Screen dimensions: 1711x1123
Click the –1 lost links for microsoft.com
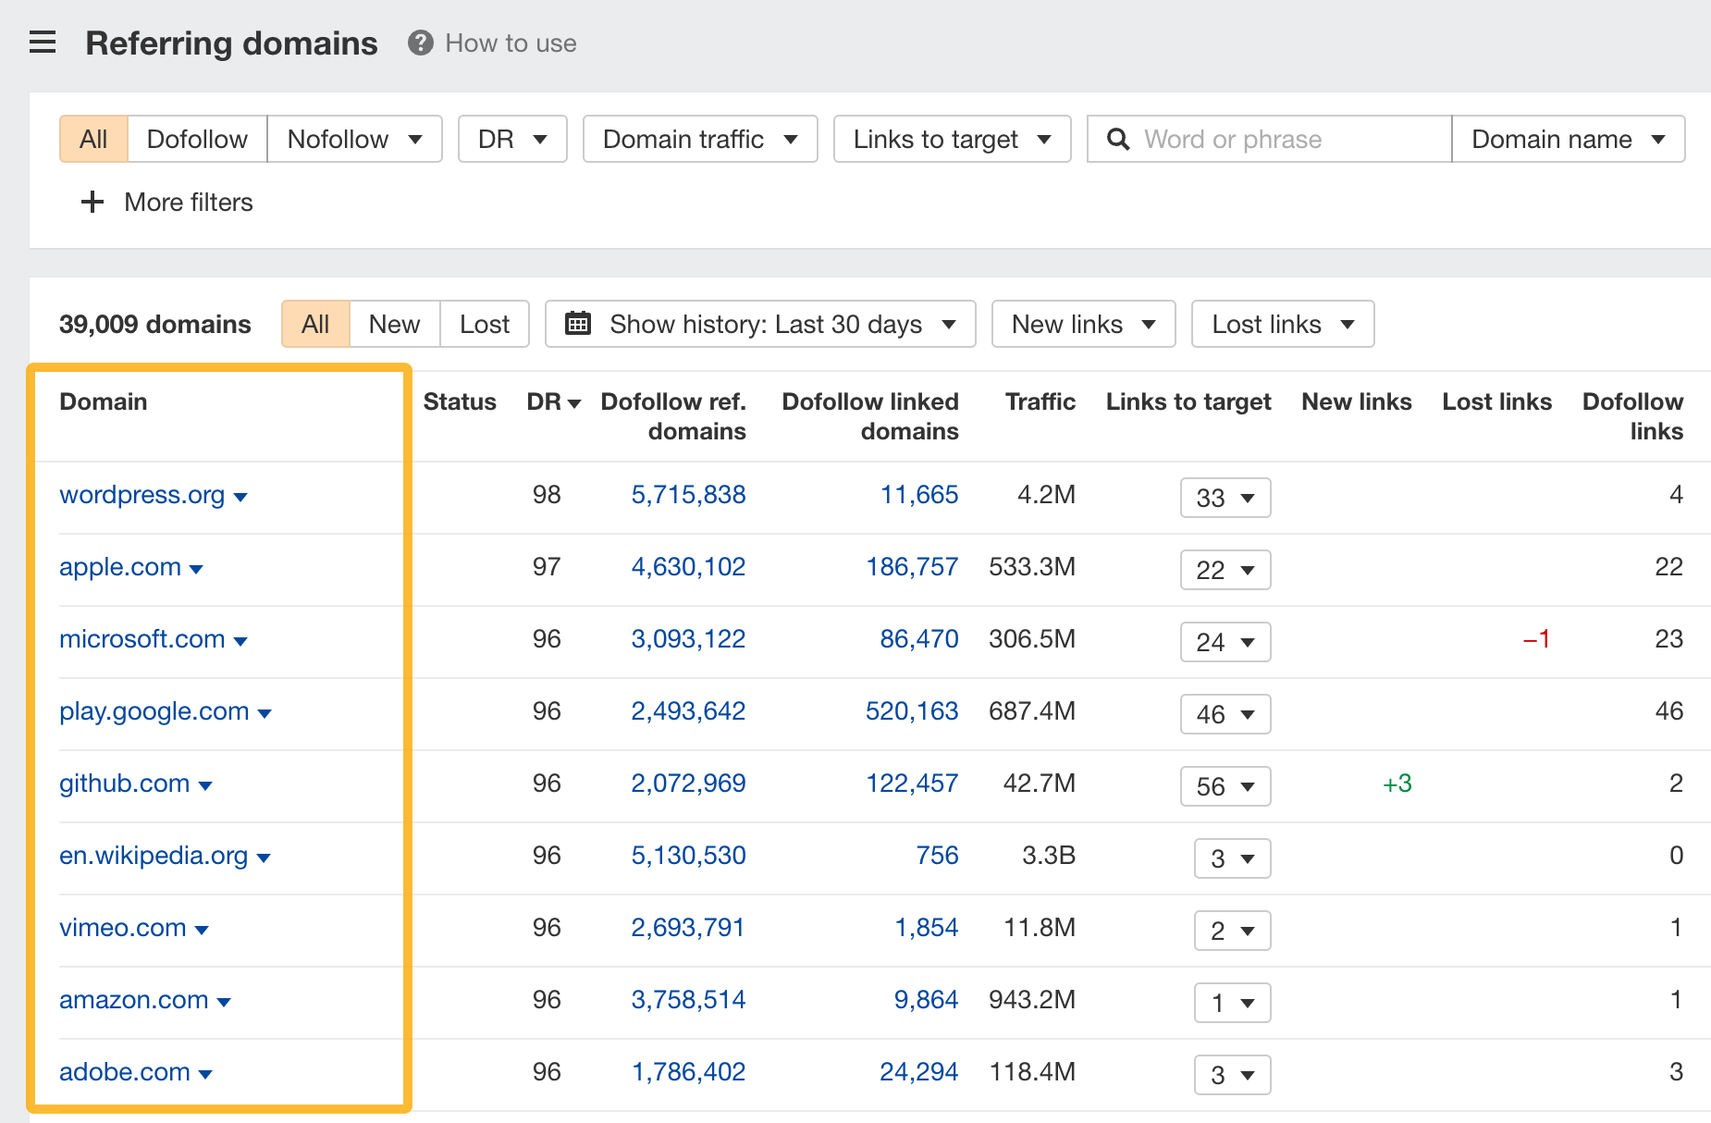1536,639
